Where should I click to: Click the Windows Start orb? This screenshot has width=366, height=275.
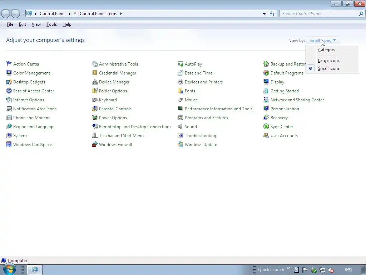tap(9, 269)
